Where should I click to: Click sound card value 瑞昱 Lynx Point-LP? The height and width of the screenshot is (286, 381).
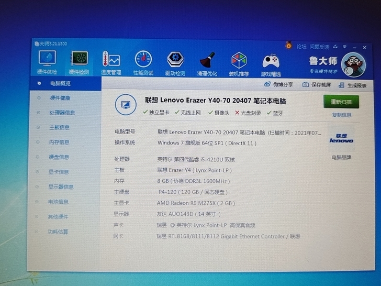[206, 225]
